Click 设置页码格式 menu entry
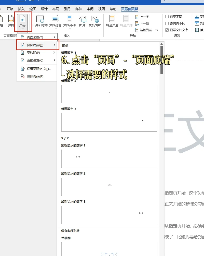The width and height of the screenshot is (204, 256). pyautogui.click(x=37, y=69)
